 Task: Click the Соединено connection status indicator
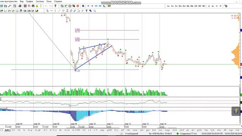pos(187,133)
